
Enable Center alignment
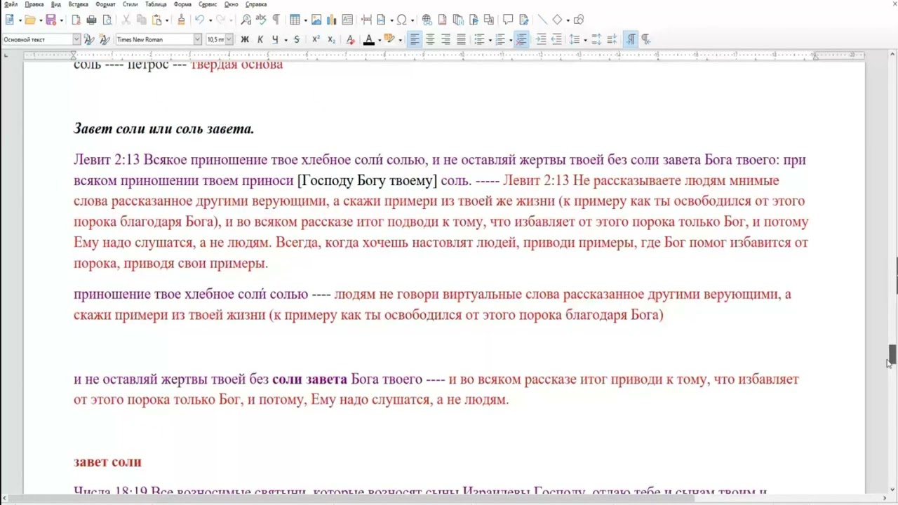pyautogui.click(x=430, y=40)
